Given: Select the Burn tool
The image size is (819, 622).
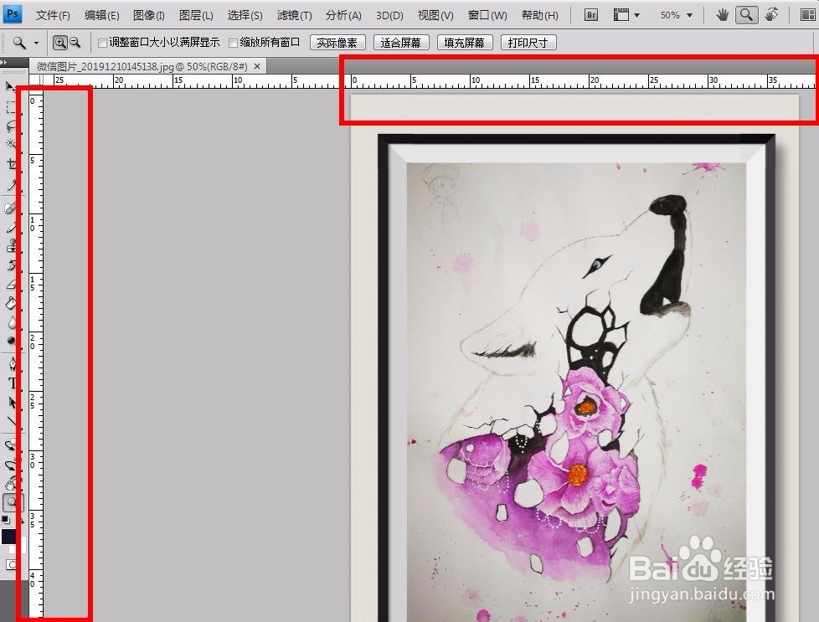Looking at the screenshot, I should tap(10, 341).
